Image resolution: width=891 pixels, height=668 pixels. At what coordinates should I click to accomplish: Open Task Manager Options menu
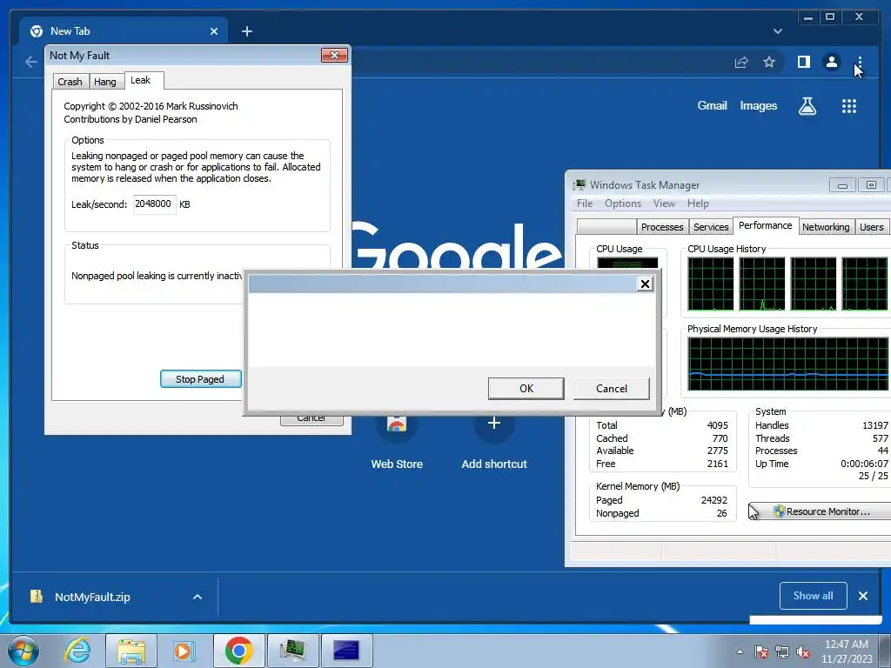tap(623, 204)
